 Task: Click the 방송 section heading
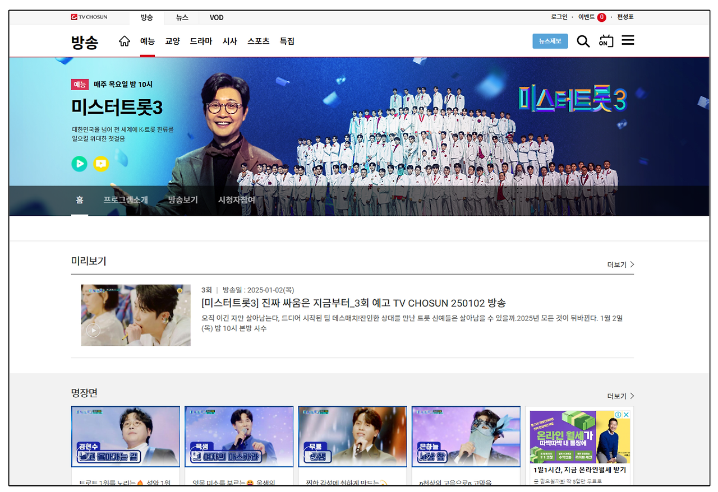tap(85, 42)
